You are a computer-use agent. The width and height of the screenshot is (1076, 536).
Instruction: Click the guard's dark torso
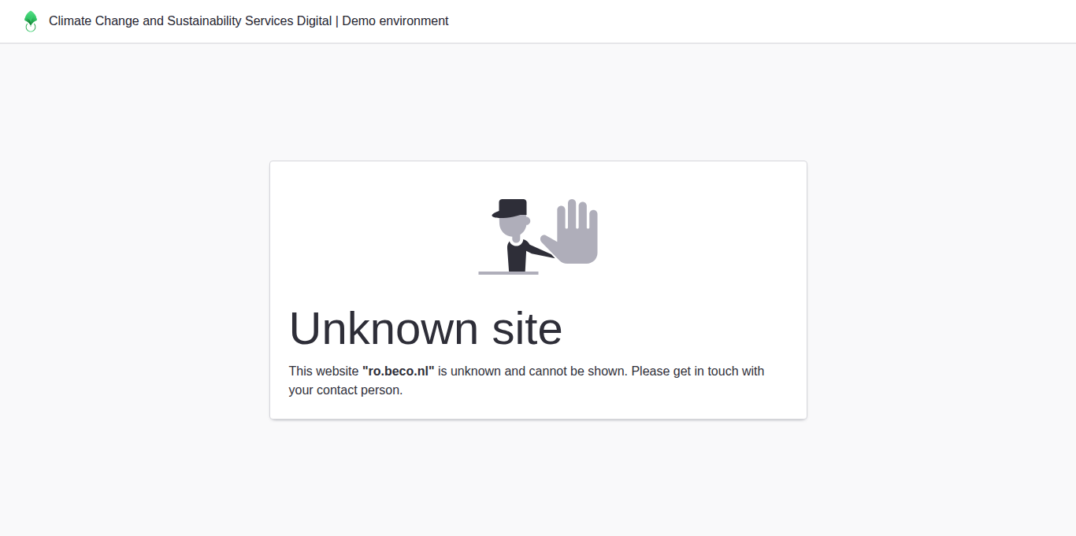(x=517, y=257)
